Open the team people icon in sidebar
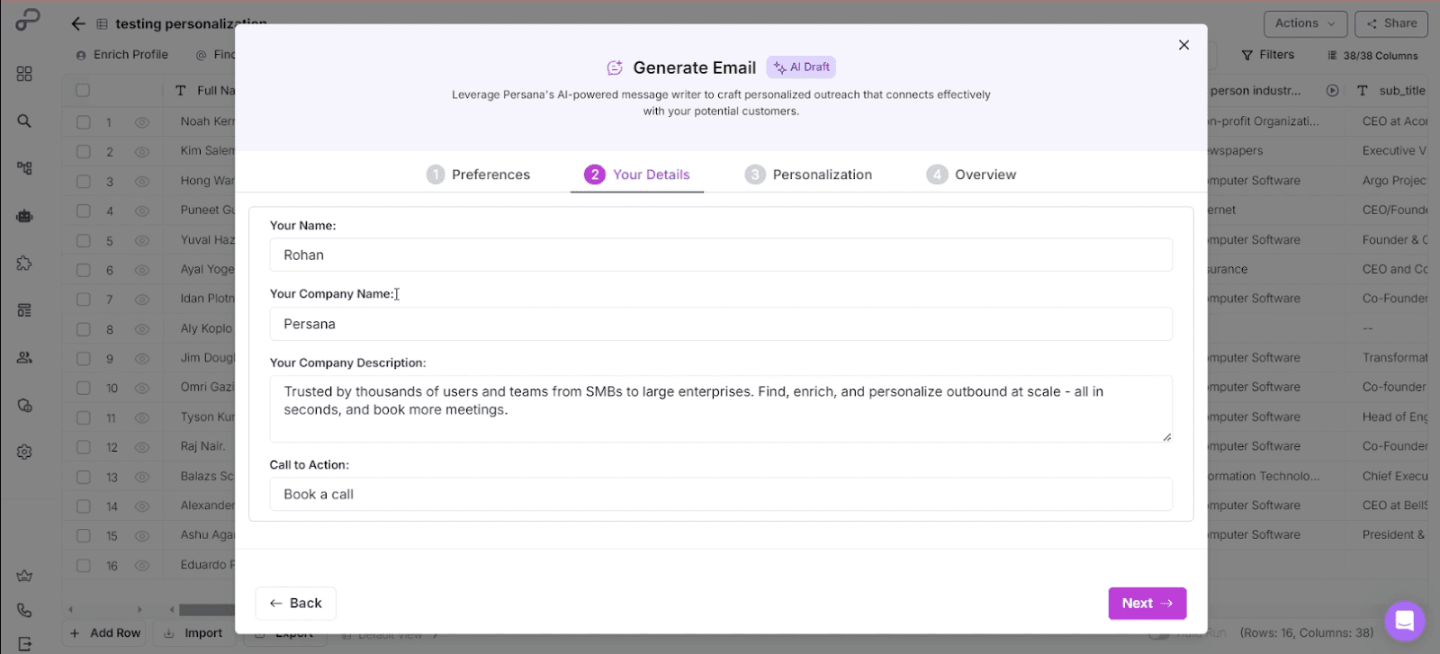 click(24, 357)
